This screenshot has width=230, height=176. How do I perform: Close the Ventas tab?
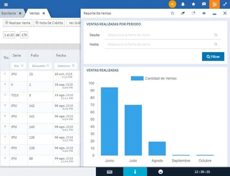click(x=44, y=13)
